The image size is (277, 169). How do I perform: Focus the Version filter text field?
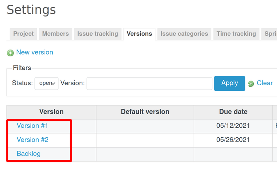coord(149,83)
